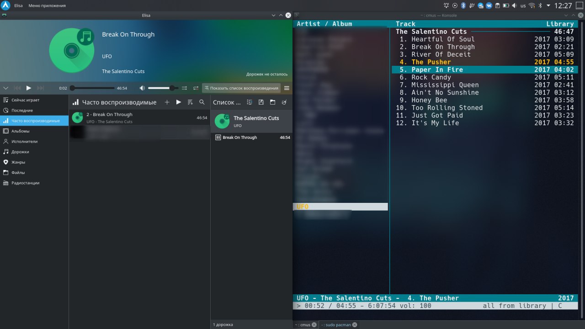Open Telegram tray icon

480,5
